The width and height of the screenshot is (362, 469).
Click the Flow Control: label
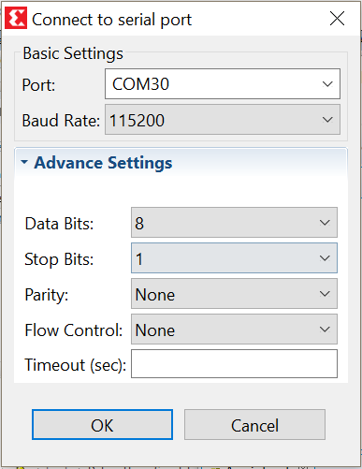pyautogui.click(x=74, y=330)
